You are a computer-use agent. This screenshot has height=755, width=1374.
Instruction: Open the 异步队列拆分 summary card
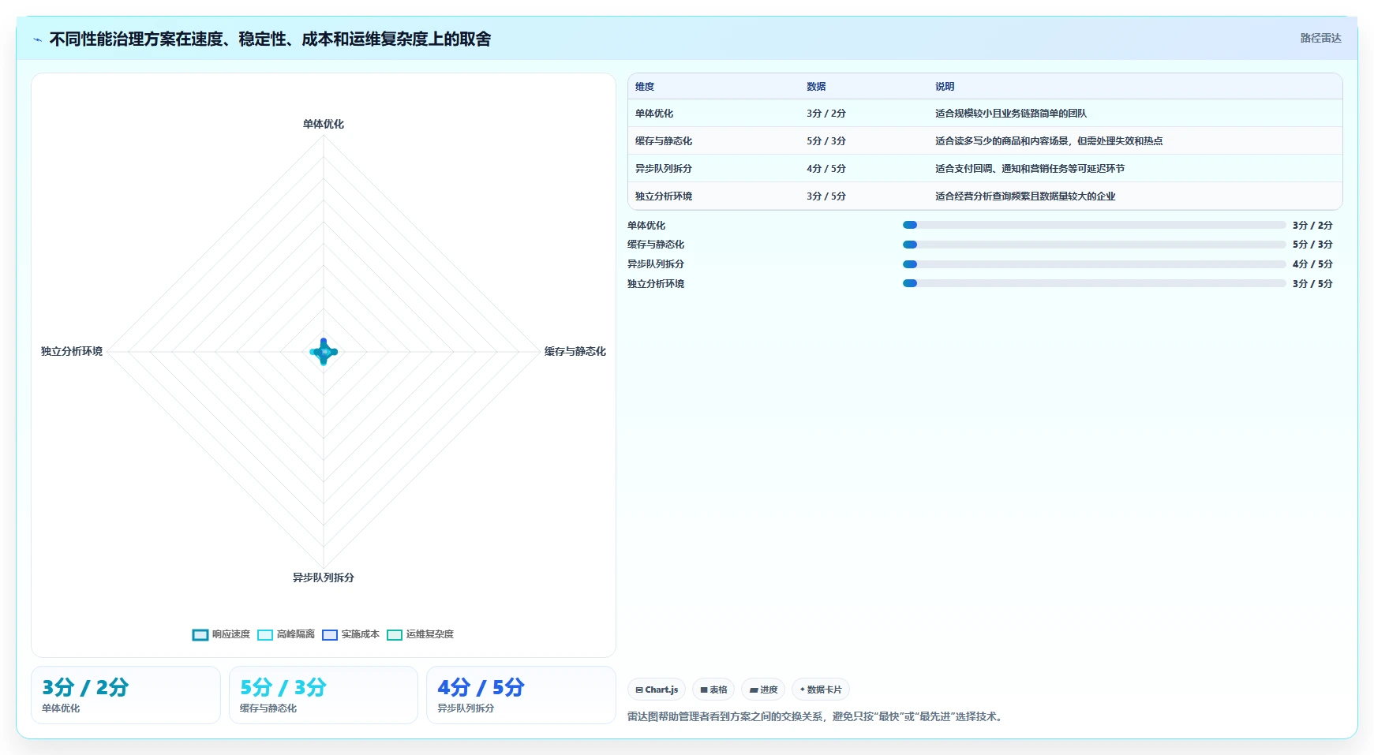pos(521,695)
